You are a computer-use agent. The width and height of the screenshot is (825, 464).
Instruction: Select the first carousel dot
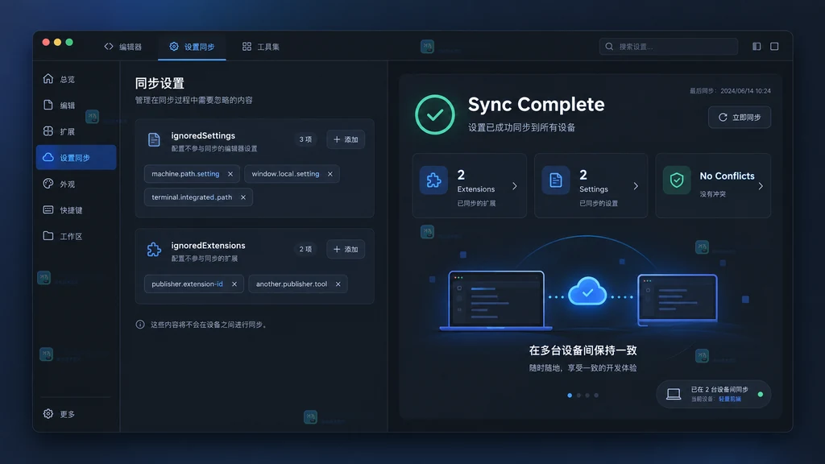click(x=570, y=395)
